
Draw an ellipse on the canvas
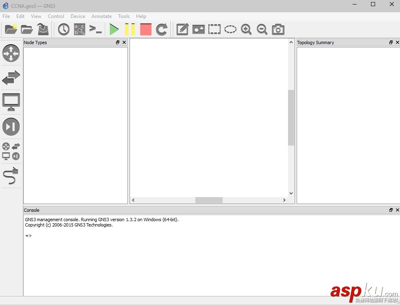tap(230, 29)
